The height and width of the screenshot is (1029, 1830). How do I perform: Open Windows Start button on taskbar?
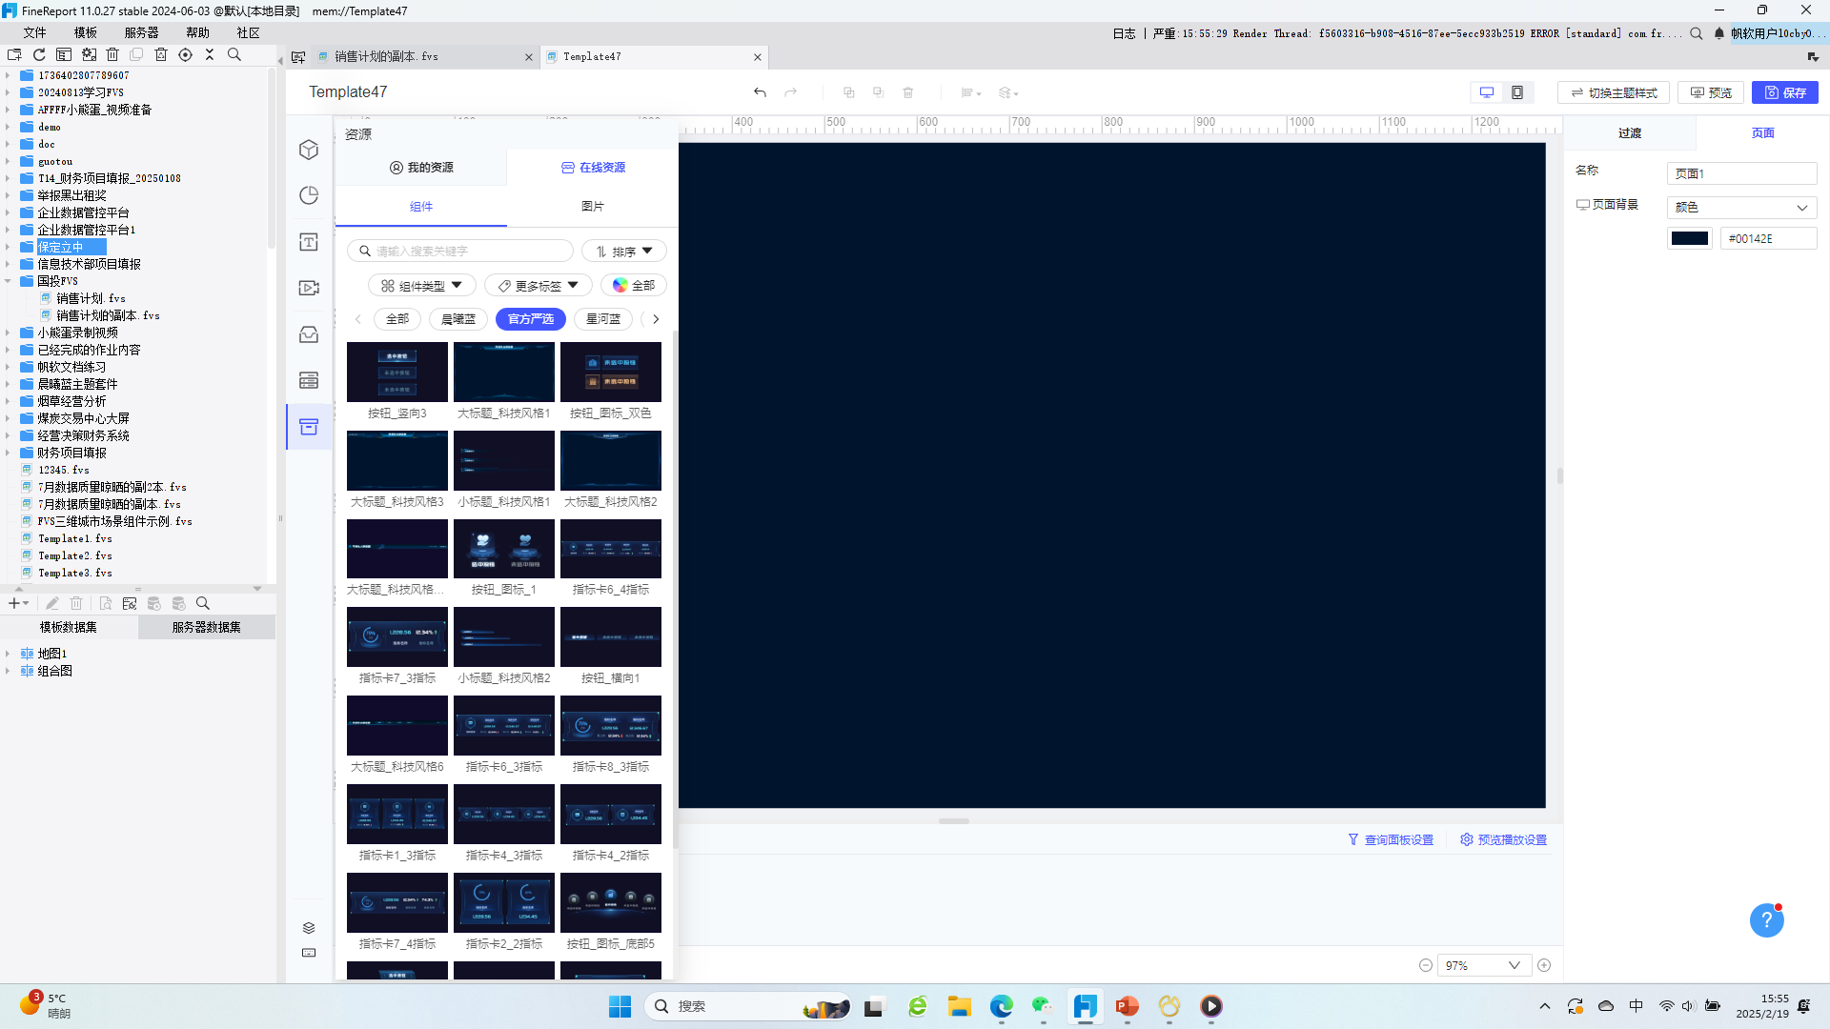620,1006
